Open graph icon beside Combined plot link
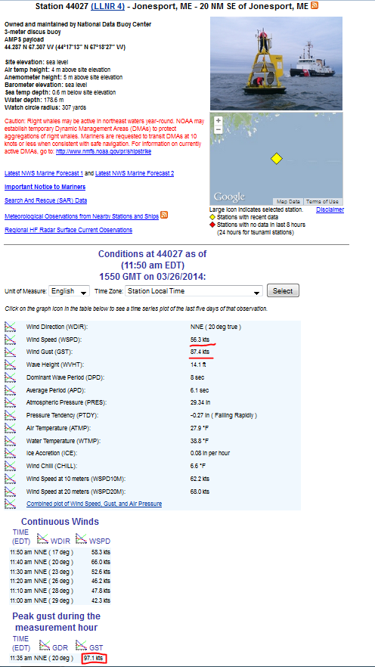 (x=10, y=504)
